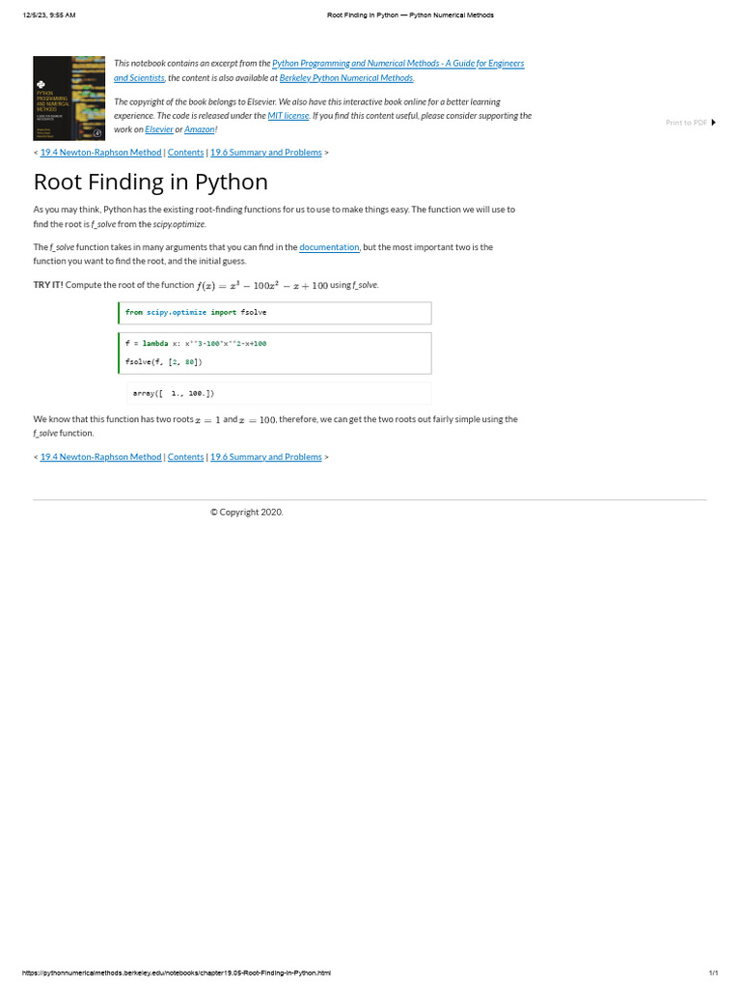Open the fsolve documentation link
The image size is (741, 989).
coord(329,247)
